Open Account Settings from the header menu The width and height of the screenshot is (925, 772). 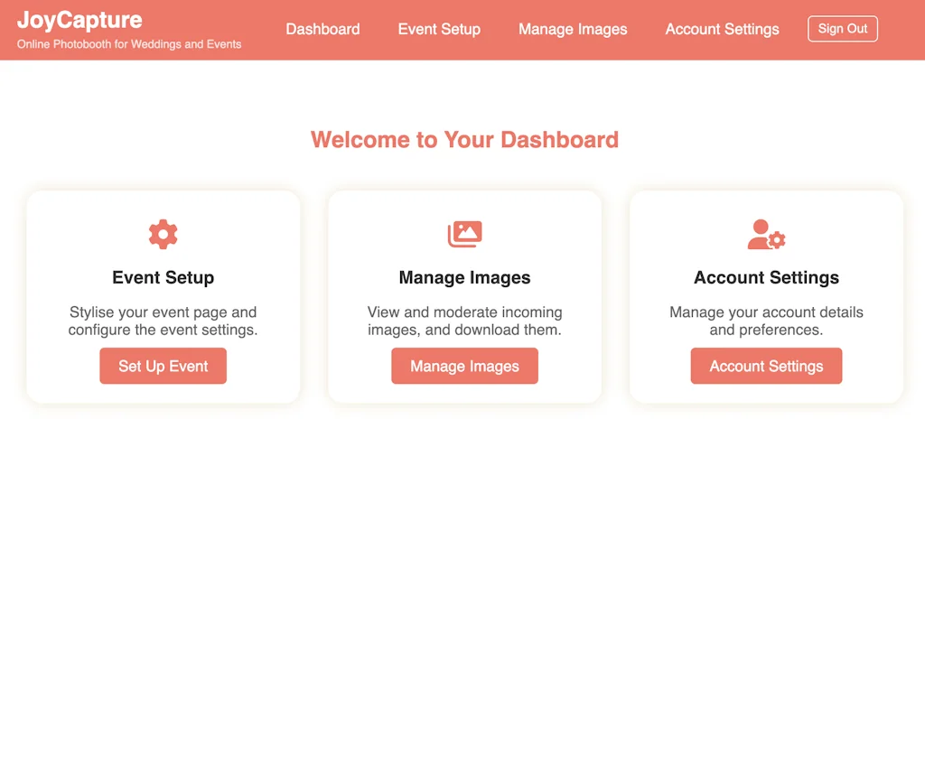tap(722, 29)
